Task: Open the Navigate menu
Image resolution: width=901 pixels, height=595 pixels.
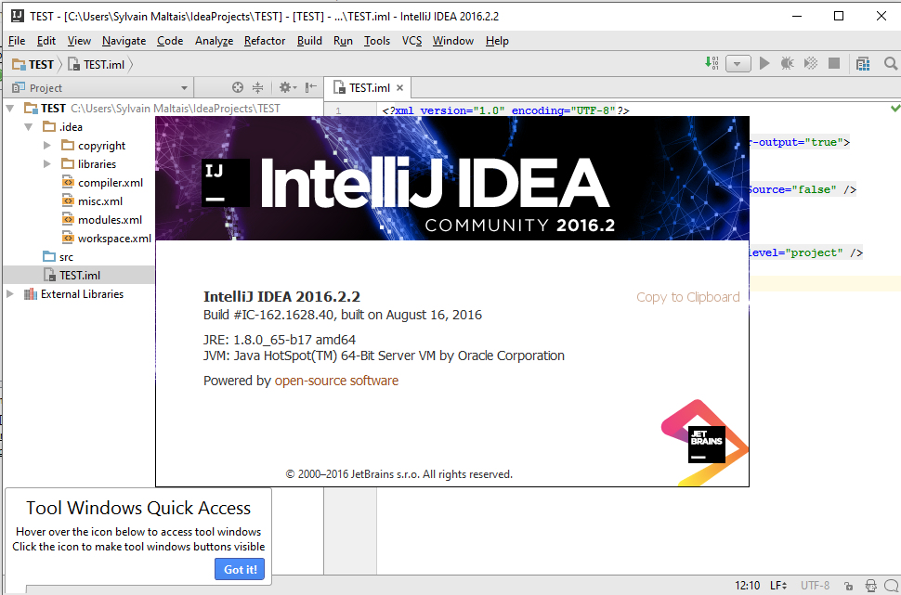Action: coord(124,40)
